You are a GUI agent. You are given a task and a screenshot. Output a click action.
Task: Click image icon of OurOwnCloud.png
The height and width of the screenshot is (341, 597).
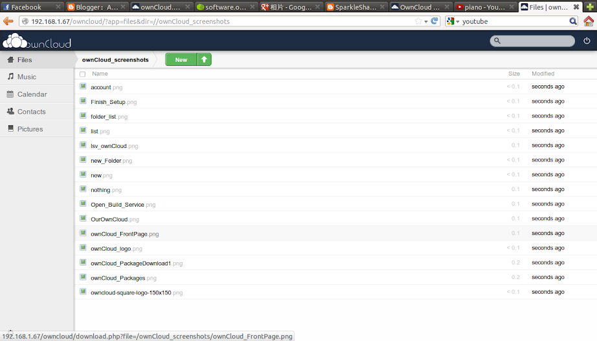point(83,218)
